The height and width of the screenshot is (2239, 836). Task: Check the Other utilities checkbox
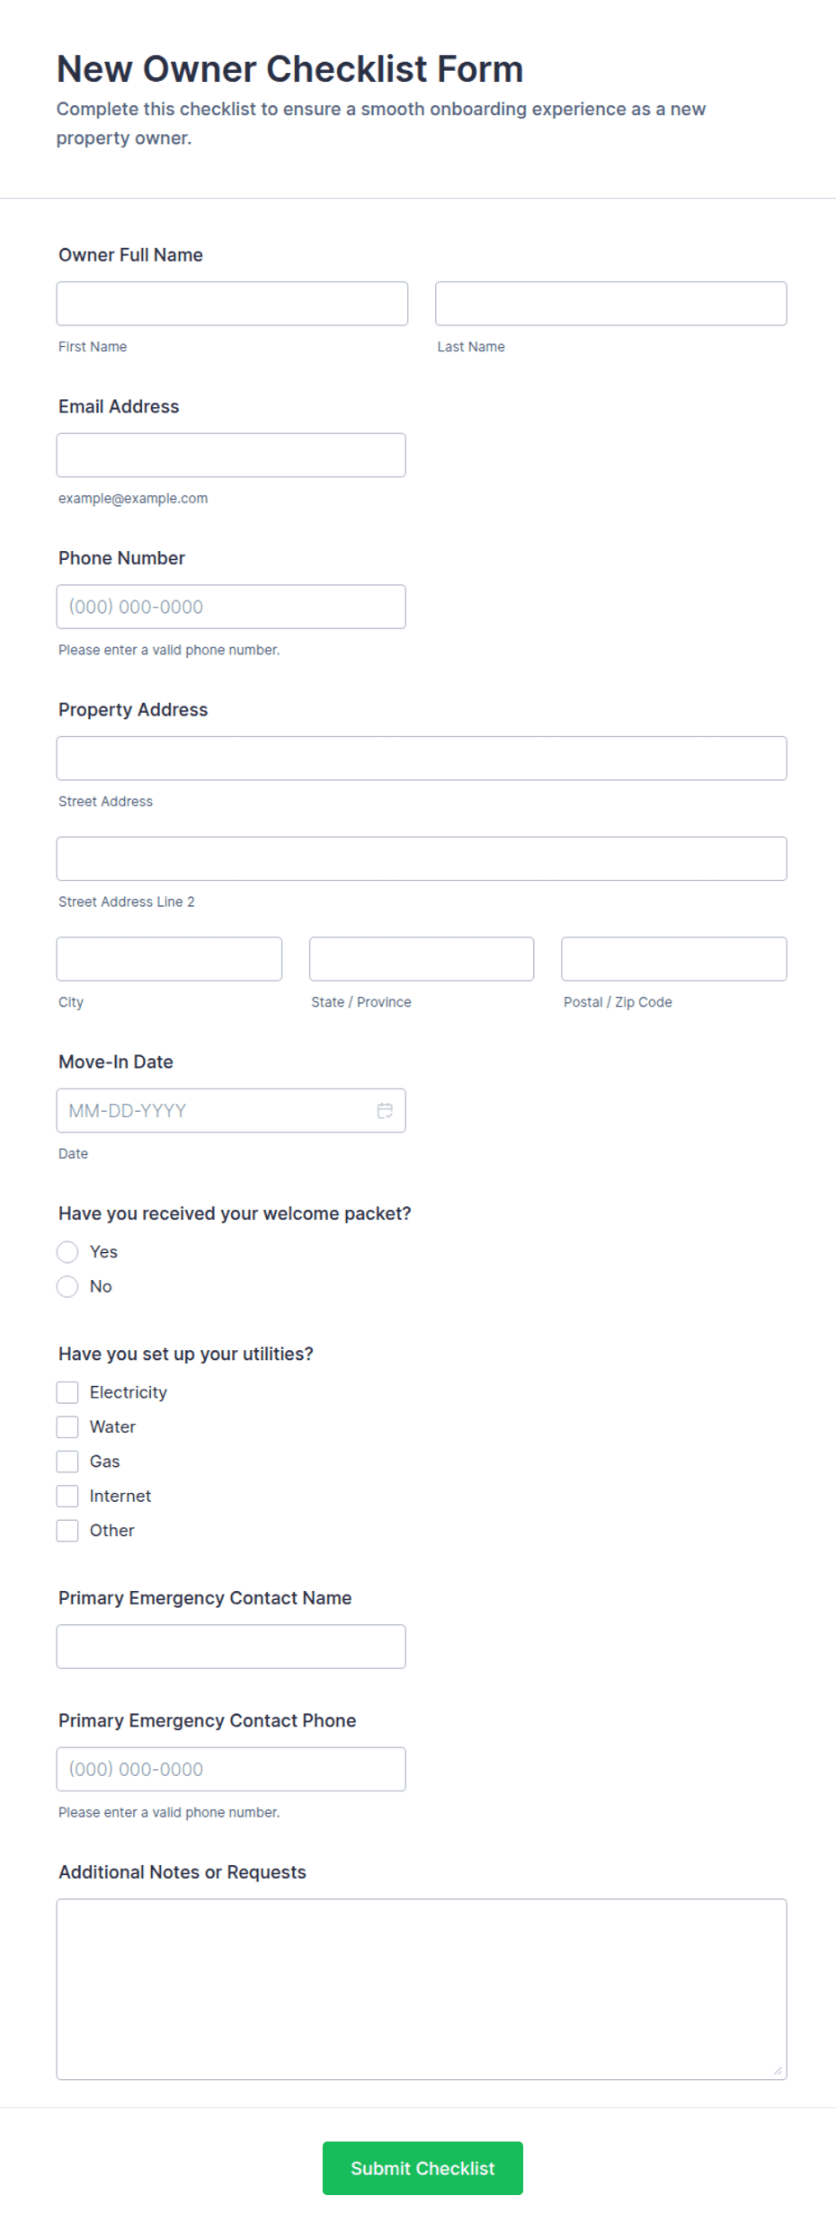pyautogui.click(x=67, y=1531)
